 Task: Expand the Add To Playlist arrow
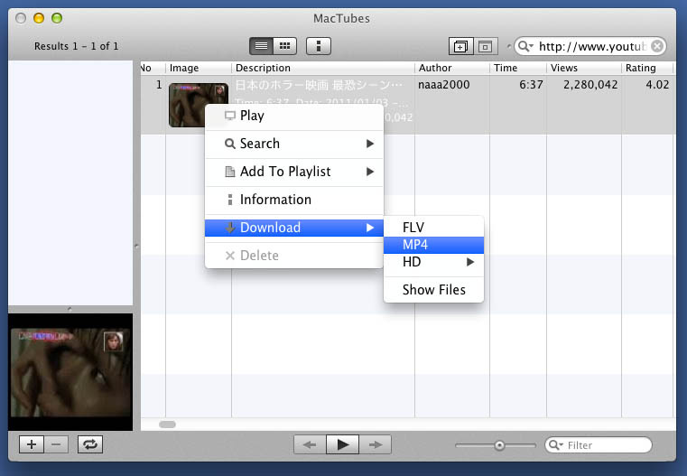[370, 172]
